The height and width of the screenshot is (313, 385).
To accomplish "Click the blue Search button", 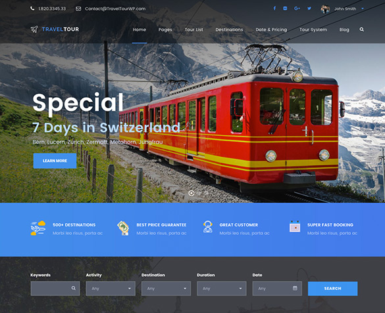I will click(x=333, y=289).
